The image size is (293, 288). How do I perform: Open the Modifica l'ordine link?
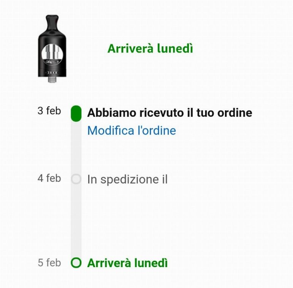132,130
